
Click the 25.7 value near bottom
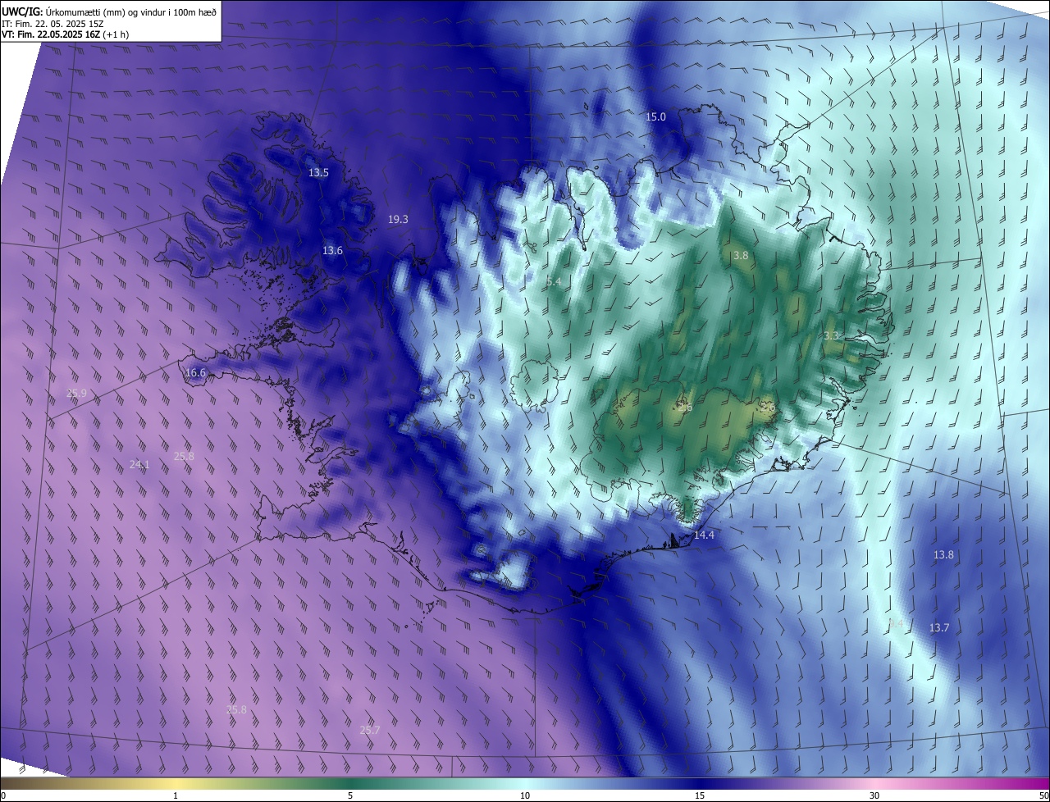370,731
